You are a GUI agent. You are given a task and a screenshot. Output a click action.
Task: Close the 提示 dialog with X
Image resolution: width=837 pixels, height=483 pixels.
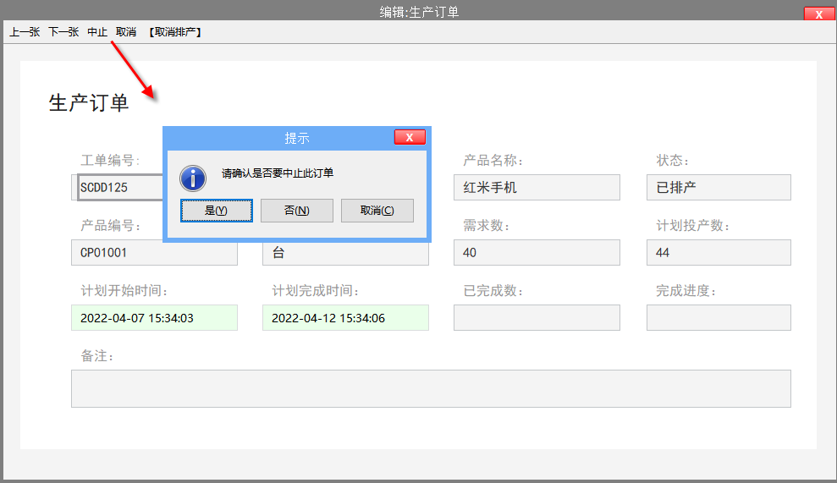410,137
